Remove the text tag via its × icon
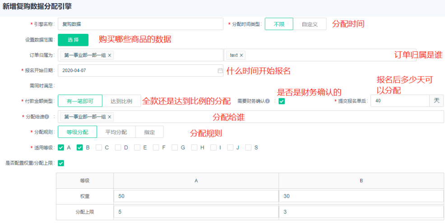 point(241,55)
